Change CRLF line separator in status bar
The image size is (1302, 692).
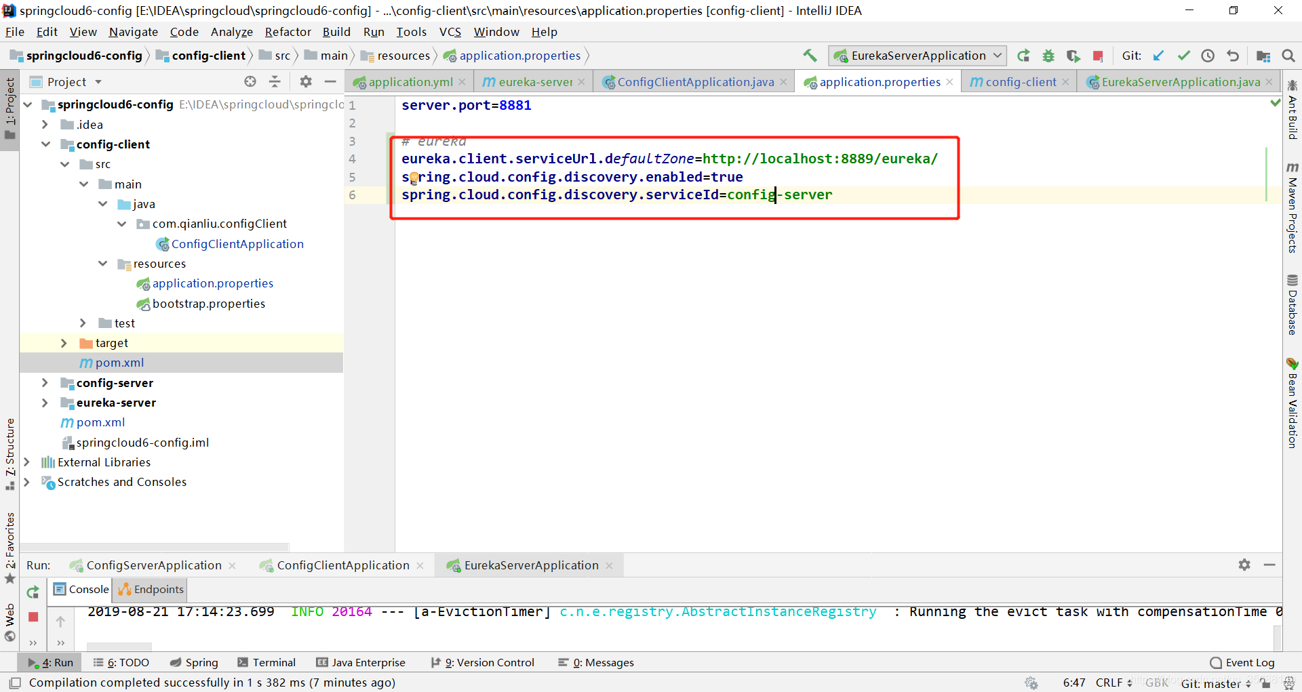1113,683
